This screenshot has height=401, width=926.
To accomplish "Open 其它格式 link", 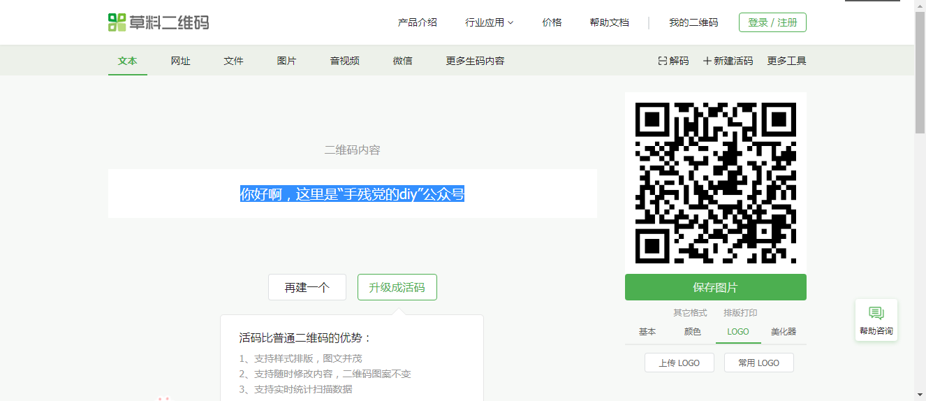I will [690, 313].
